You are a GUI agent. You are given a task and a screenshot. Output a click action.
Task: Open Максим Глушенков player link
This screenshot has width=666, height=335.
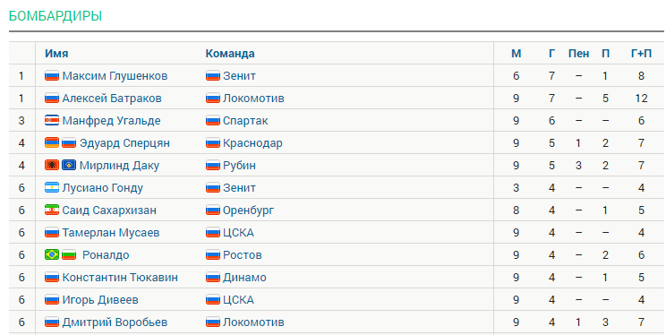click(x=115, y=75)
